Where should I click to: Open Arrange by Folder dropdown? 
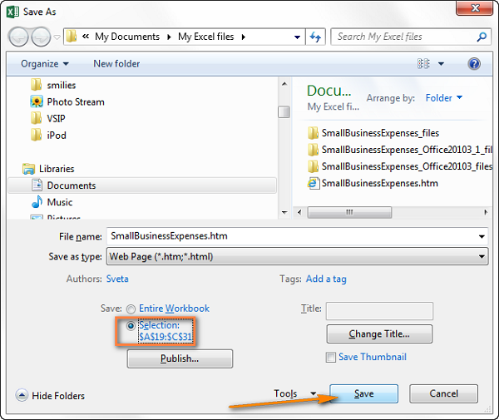(444, 97)
